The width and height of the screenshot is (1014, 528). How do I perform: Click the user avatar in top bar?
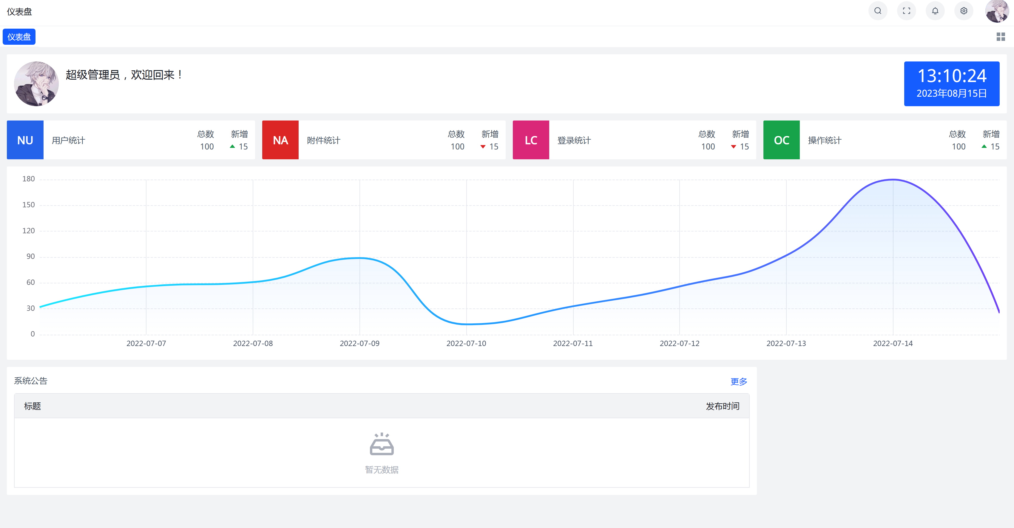(x=997, y=11)
